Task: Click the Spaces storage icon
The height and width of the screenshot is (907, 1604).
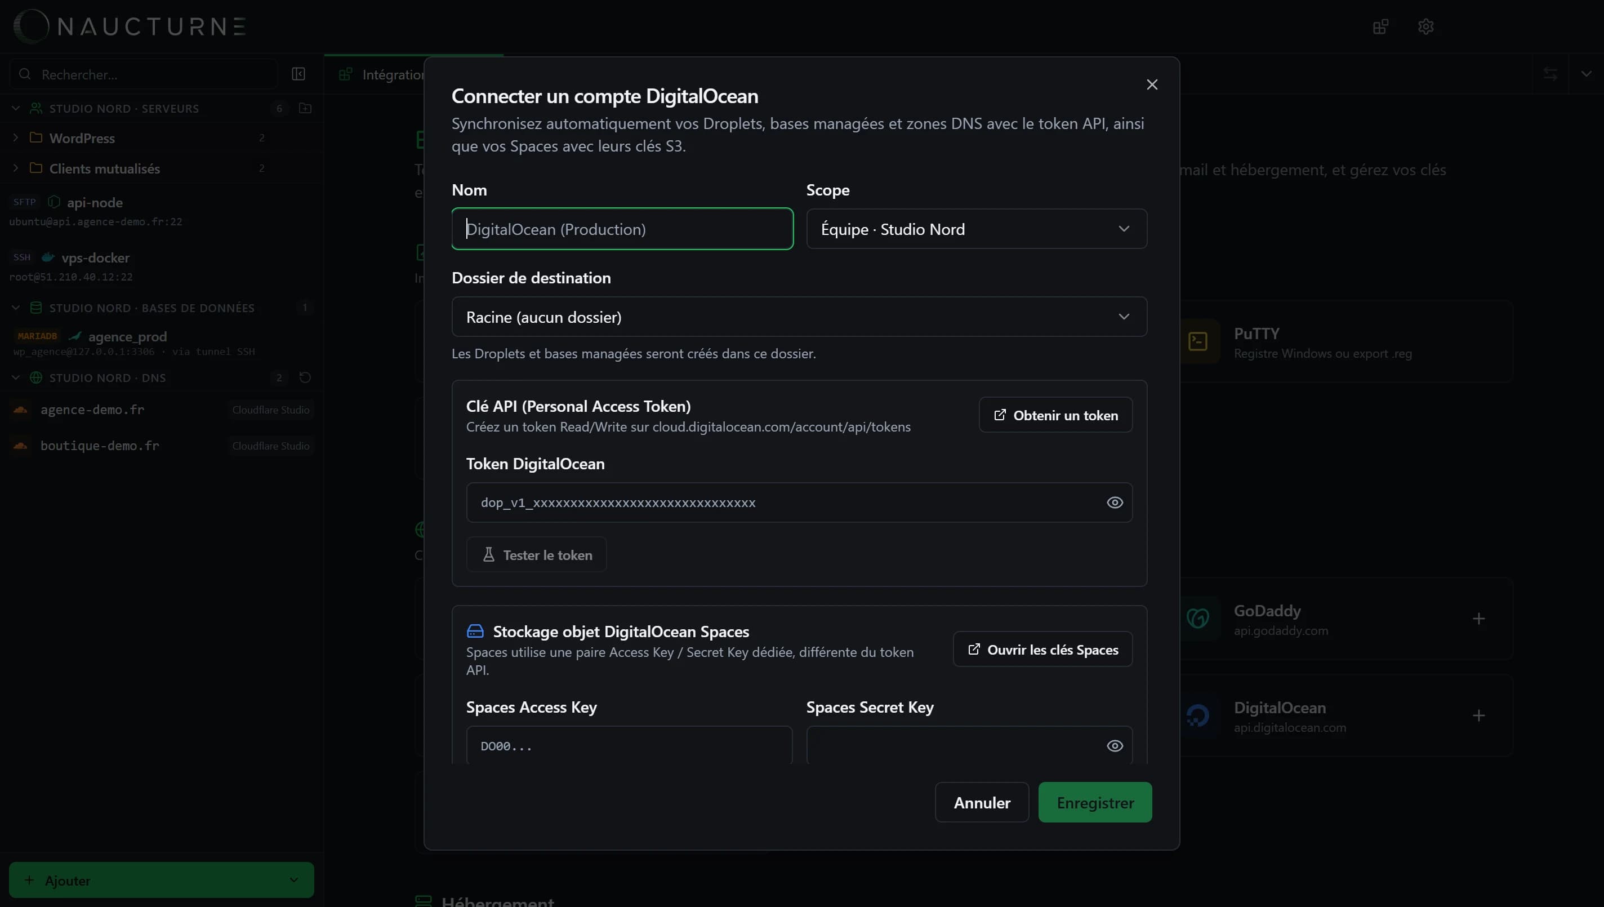Action: click(x=475, y=631)
